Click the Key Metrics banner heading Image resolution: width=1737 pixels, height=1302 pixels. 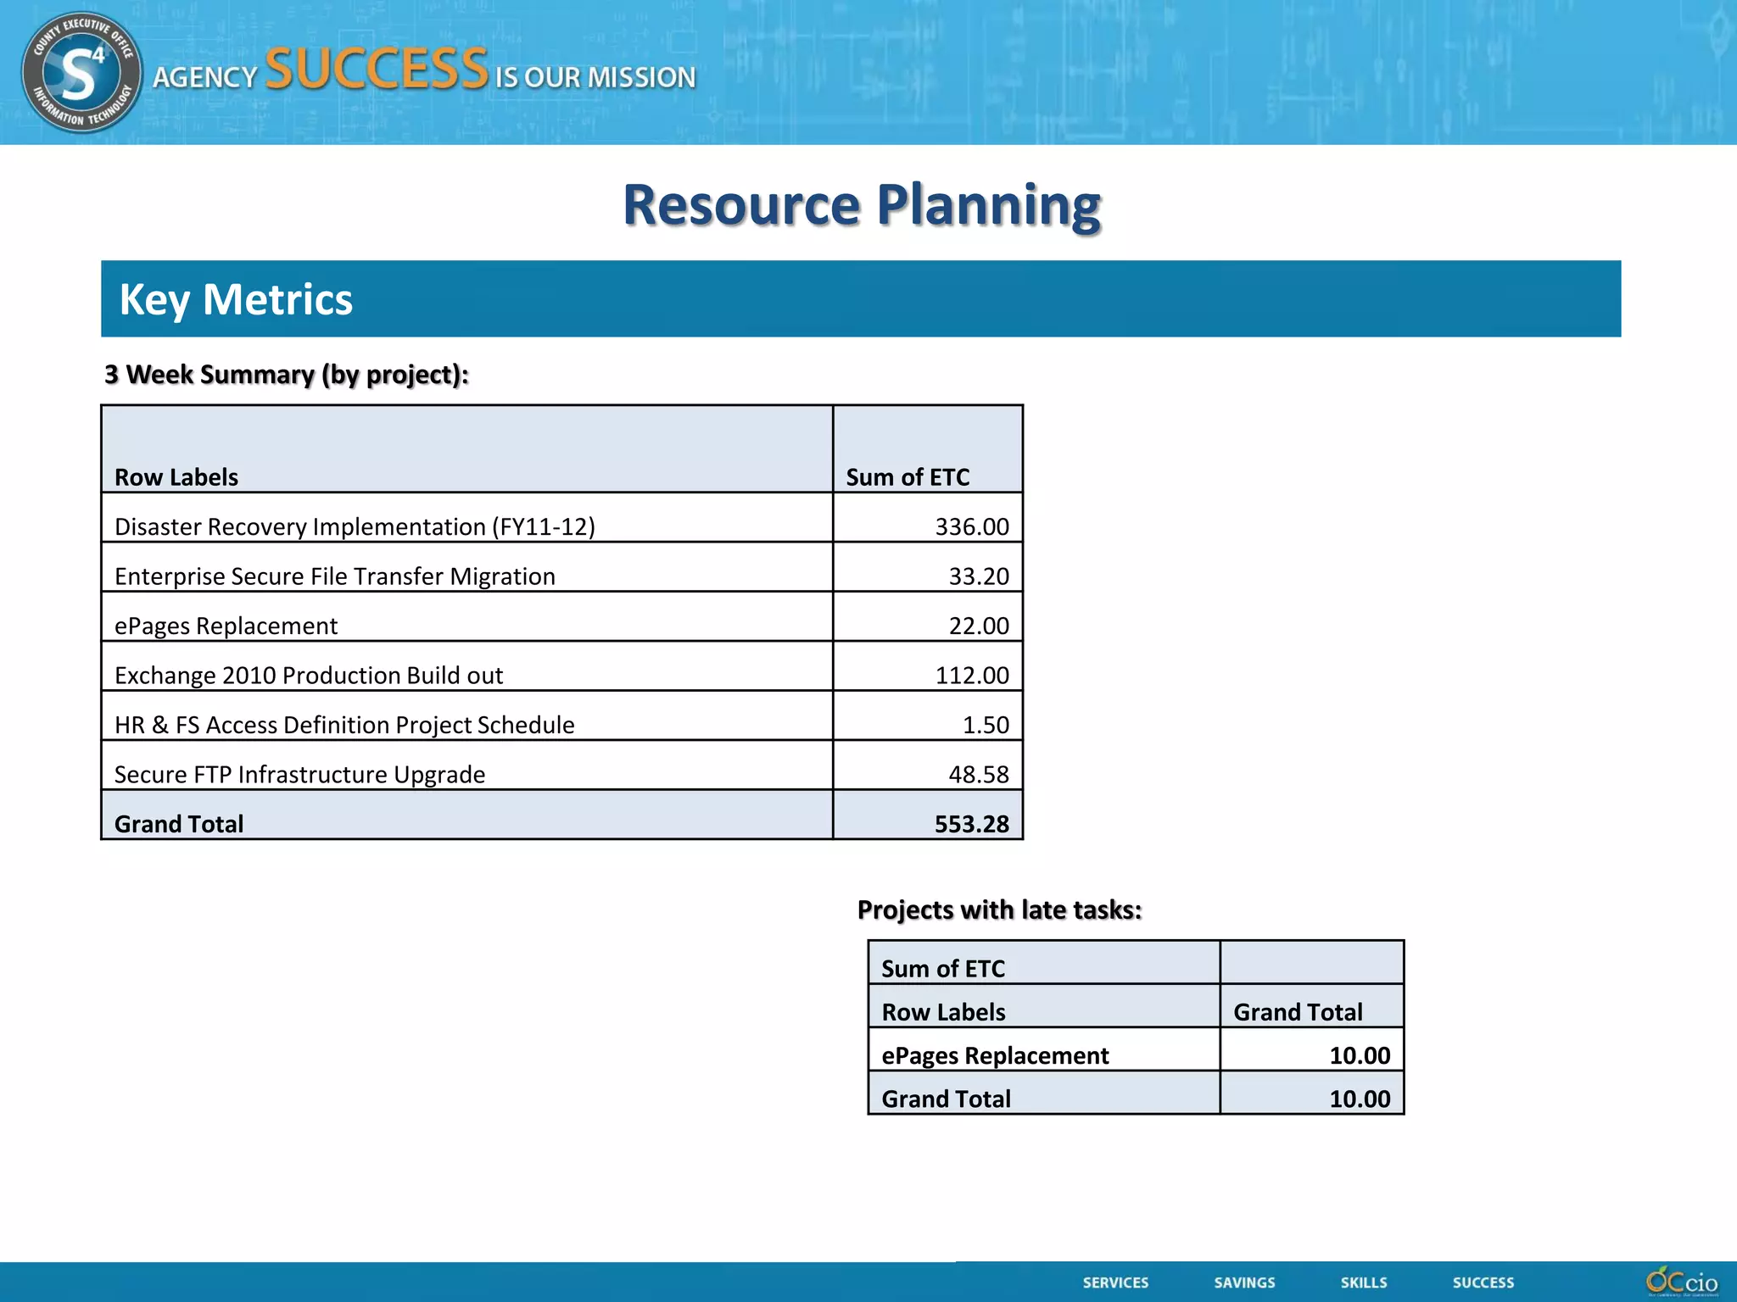236,300
